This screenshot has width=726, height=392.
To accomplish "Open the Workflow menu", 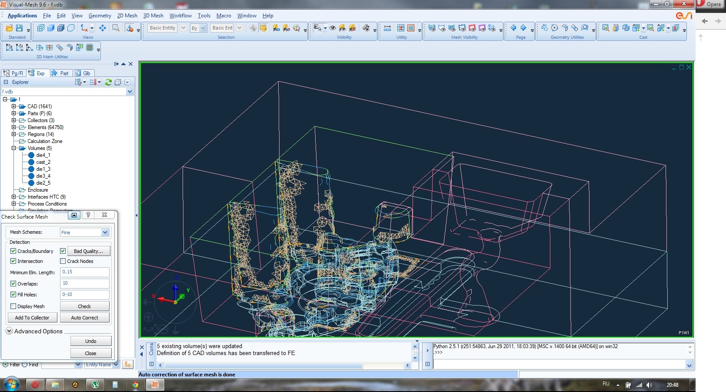I will tap(180, 16).
